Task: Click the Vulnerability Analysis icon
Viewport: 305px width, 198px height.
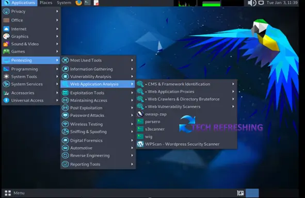Action: [66, 76]
